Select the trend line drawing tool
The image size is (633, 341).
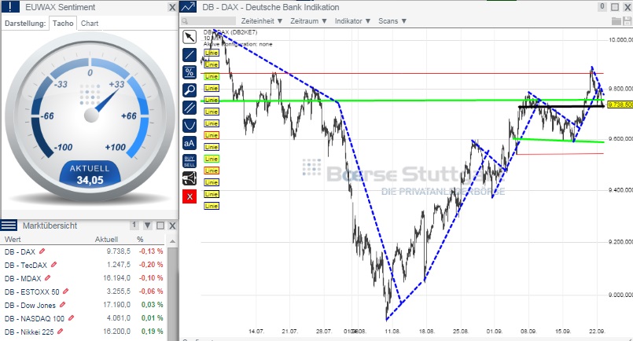(x=190, y=54)
